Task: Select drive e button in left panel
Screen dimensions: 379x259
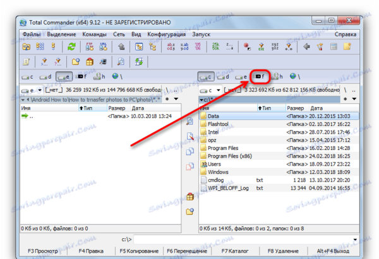Action: pyautogui.click(x=64, y=77)
